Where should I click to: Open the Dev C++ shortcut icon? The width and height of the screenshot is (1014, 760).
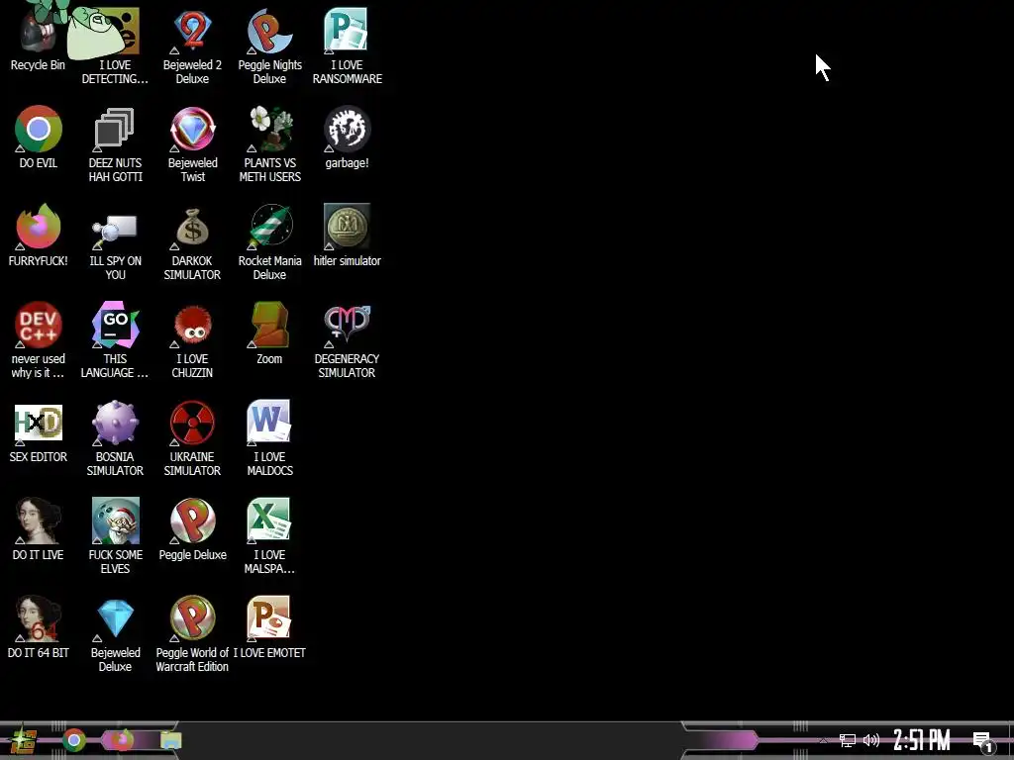click(x=39, y=325)
